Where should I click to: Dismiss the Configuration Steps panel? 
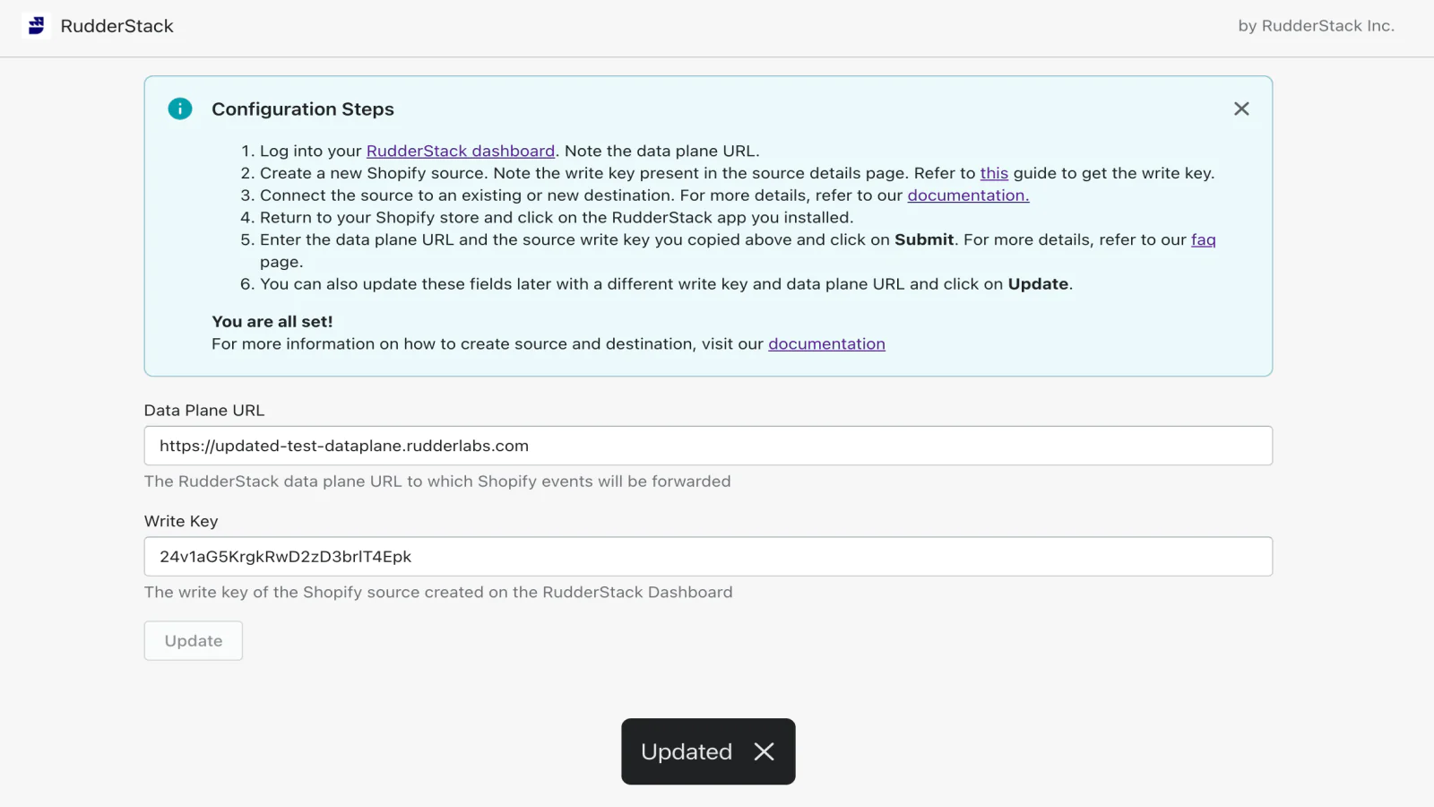(1241, 108)
